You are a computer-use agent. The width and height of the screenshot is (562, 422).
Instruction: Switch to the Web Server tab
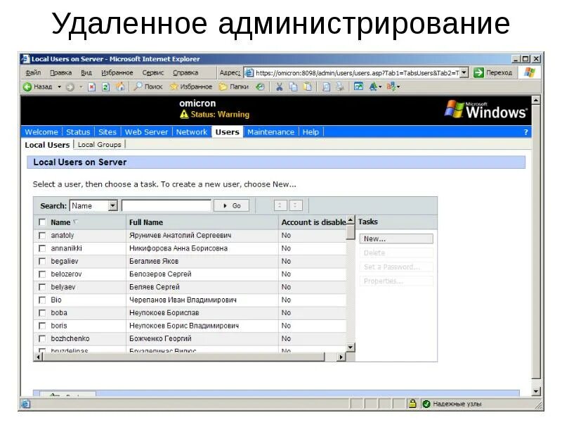click(x=146, y=132)
